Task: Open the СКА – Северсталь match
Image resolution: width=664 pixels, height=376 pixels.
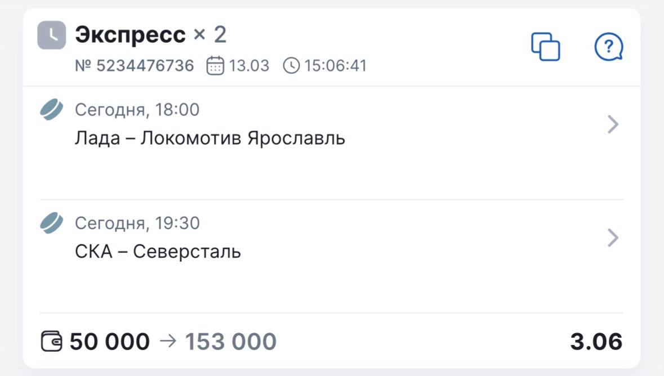Action: tap(158, 251)
